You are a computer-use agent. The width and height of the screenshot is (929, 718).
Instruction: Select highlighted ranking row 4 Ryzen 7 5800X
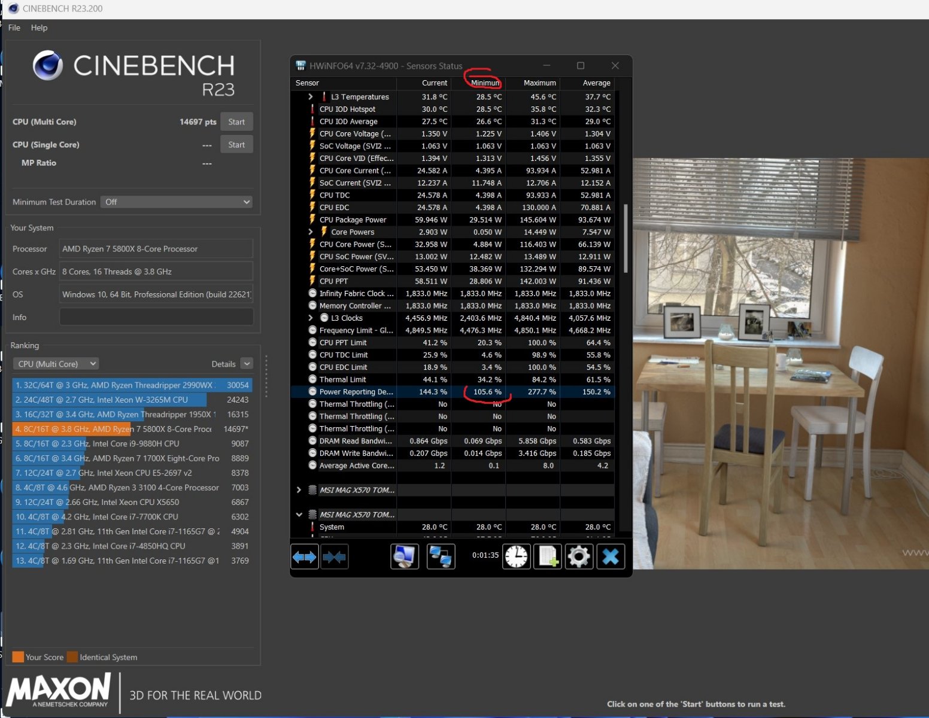[132, 429]
